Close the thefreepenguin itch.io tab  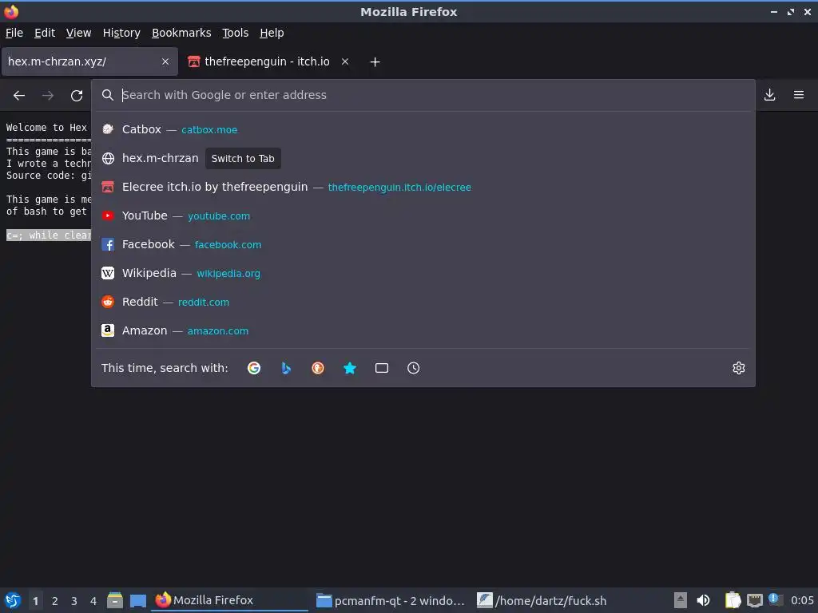tap(345, 61)
